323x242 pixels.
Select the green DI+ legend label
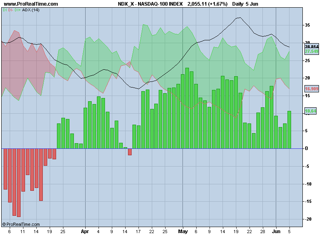(x=17, y=10)
